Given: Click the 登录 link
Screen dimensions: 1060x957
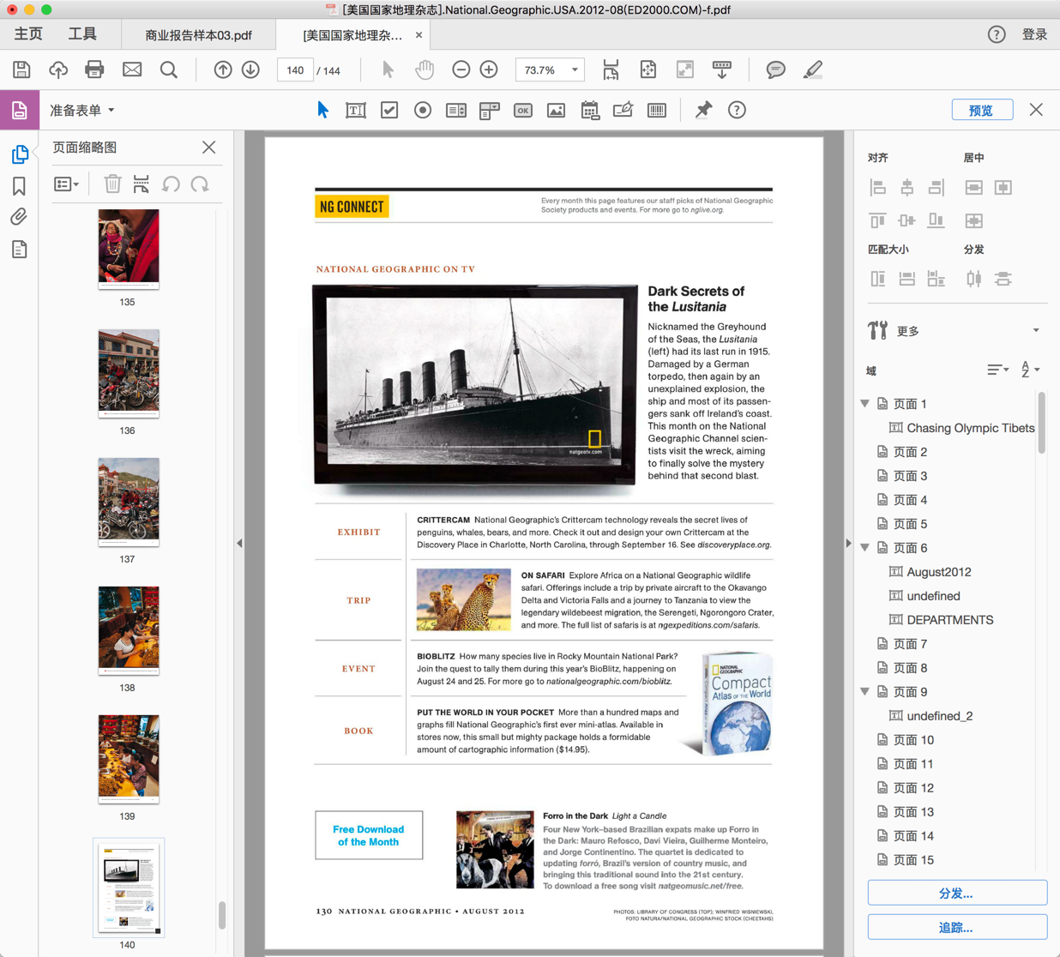Looking at the screenshot, I should [1035, 34].
